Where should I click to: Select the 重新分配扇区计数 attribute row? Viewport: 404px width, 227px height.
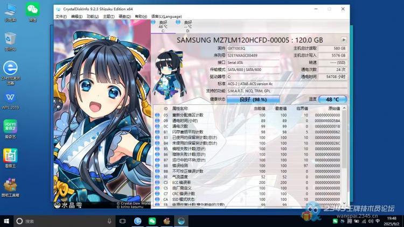248,115
